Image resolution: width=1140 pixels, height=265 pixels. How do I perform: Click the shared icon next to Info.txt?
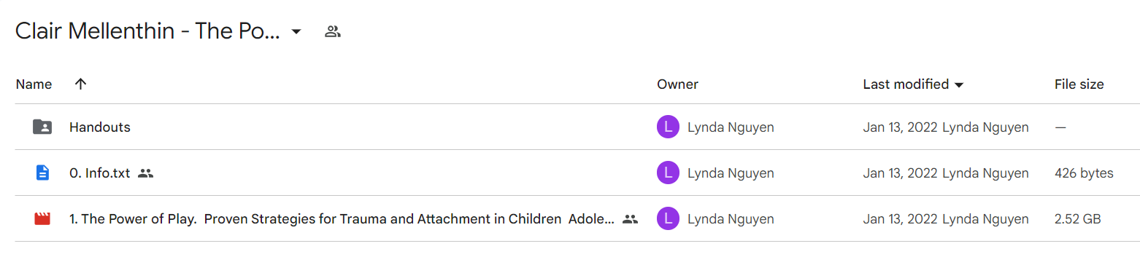pyautogui.click(x=145, y=173)
